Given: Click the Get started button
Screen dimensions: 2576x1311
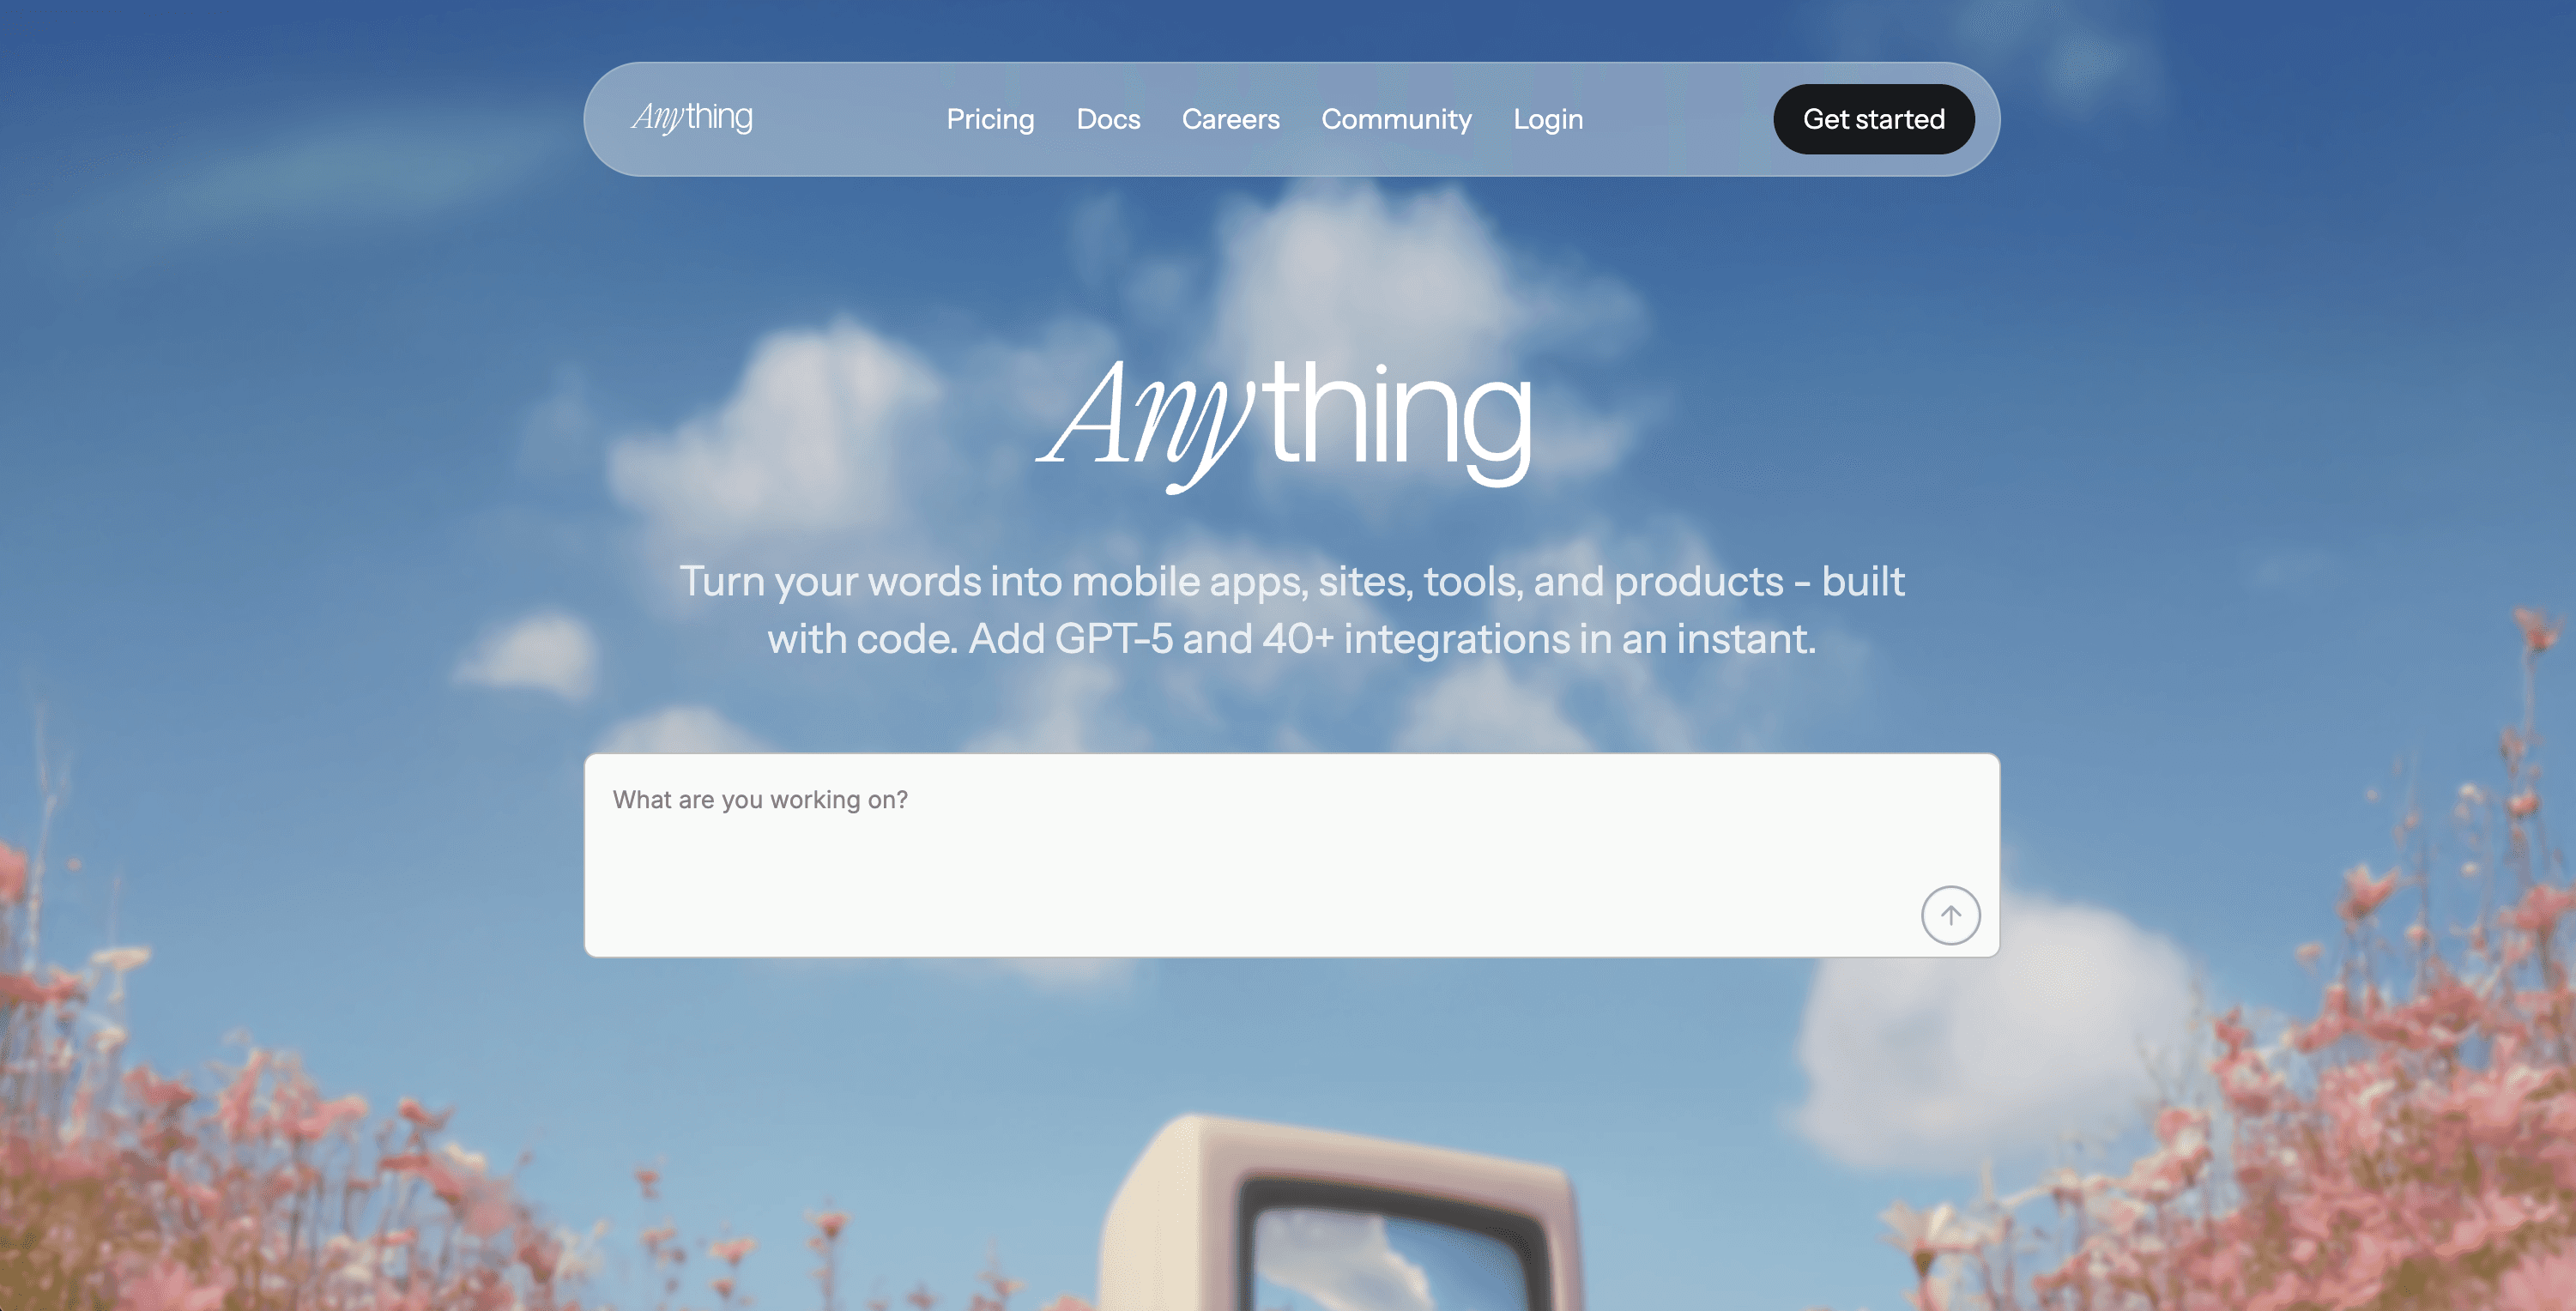Looking at the screenshot, I should (1873, 119).
